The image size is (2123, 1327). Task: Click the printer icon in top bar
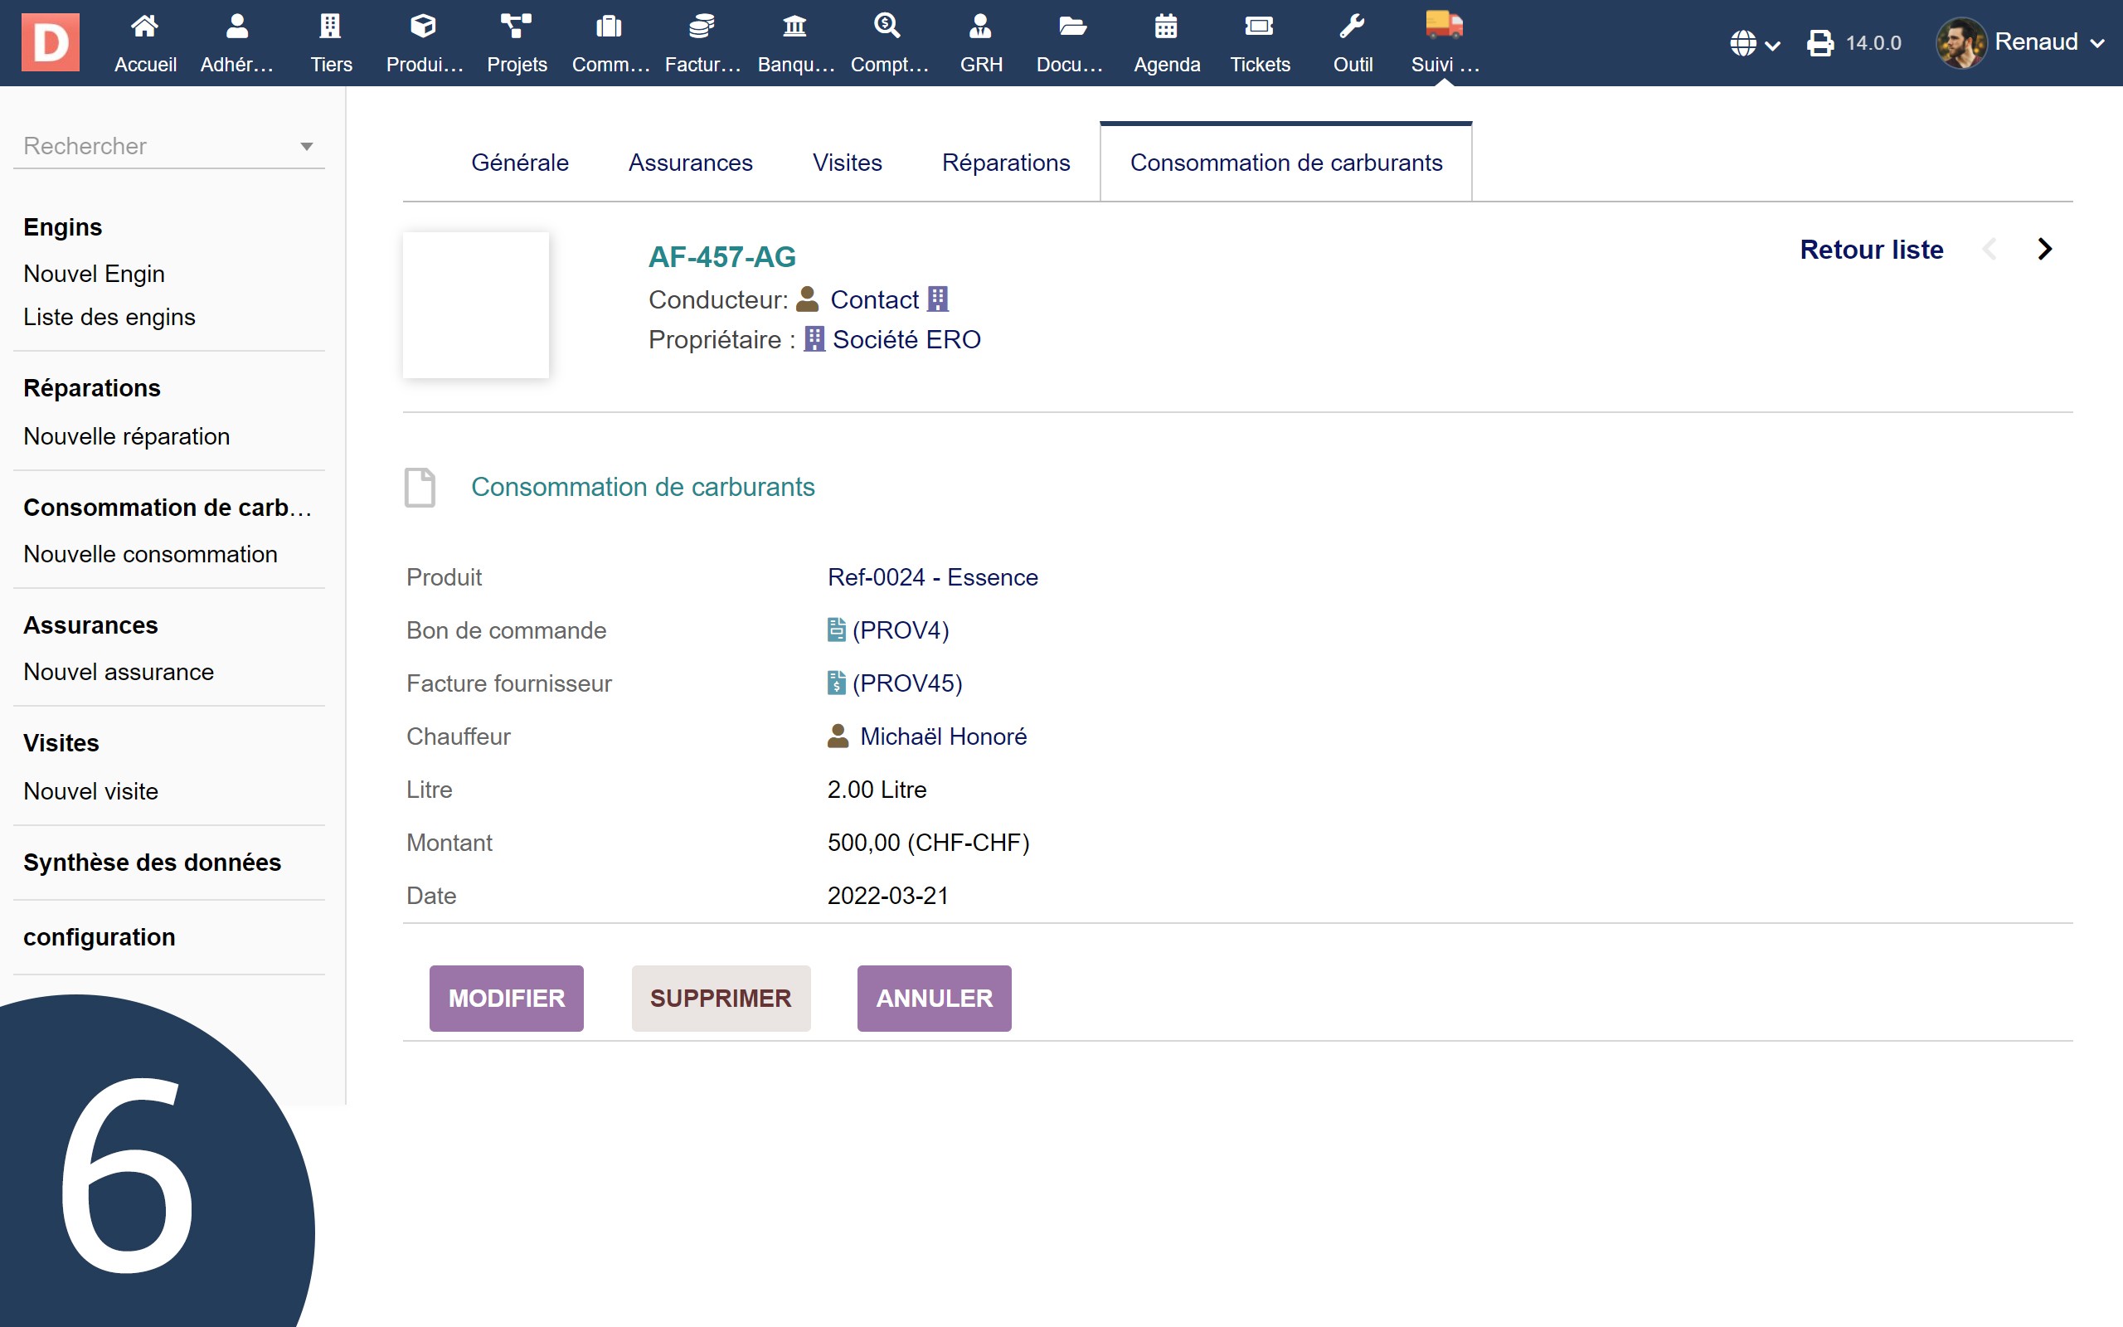(x=1819, y=43)
